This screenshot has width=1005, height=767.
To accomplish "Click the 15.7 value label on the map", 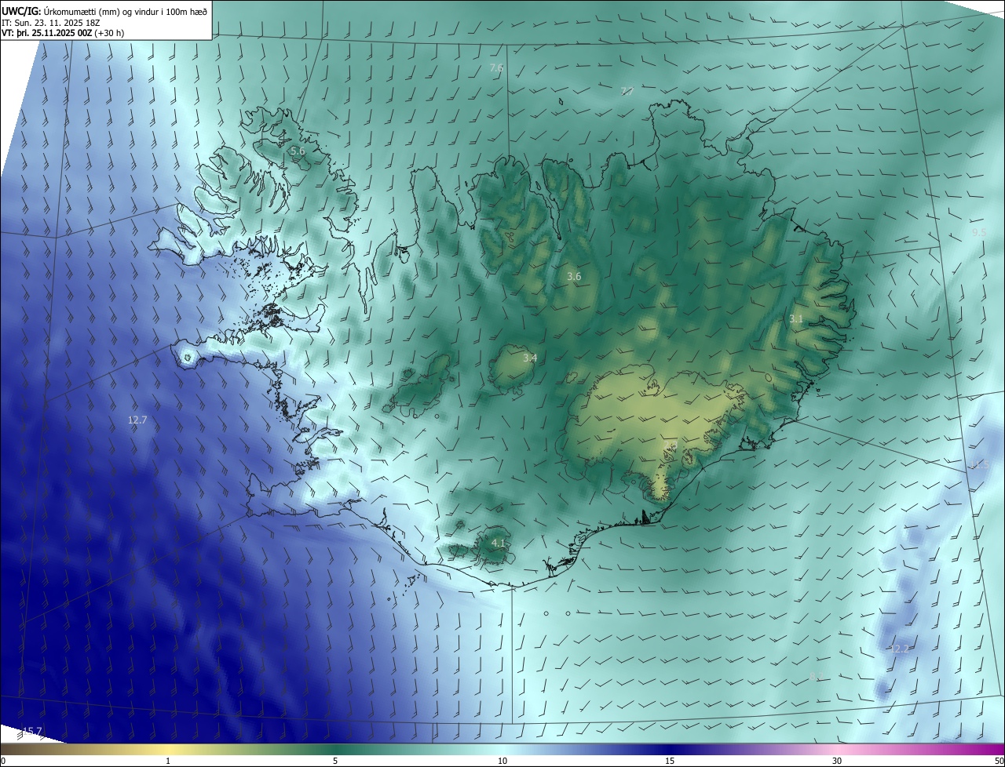I will point(31,731).
